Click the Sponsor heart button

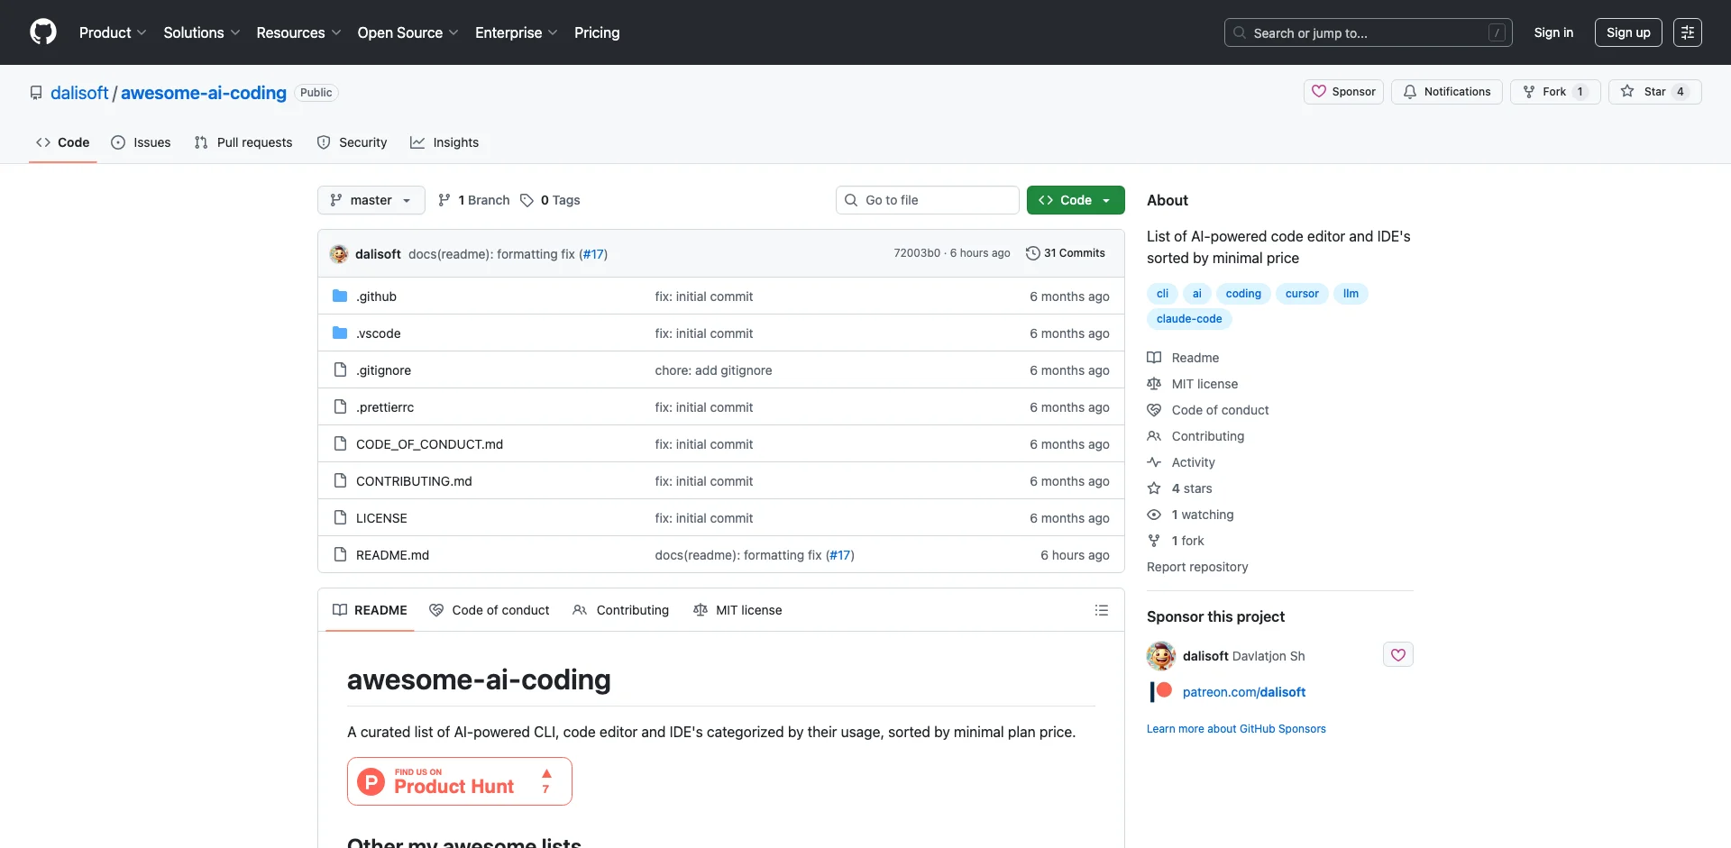[1342, 91]
